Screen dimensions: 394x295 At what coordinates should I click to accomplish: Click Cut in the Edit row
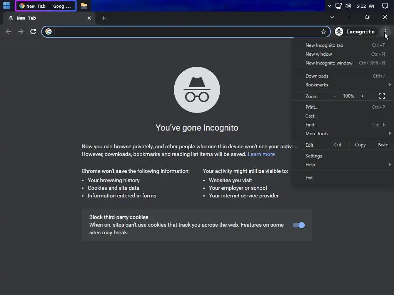338,145
